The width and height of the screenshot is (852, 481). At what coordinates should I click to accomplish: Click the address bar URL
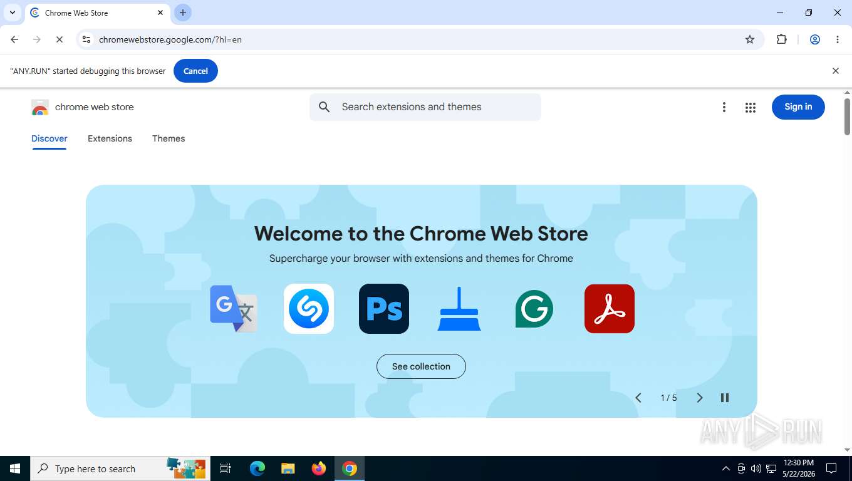170,39
